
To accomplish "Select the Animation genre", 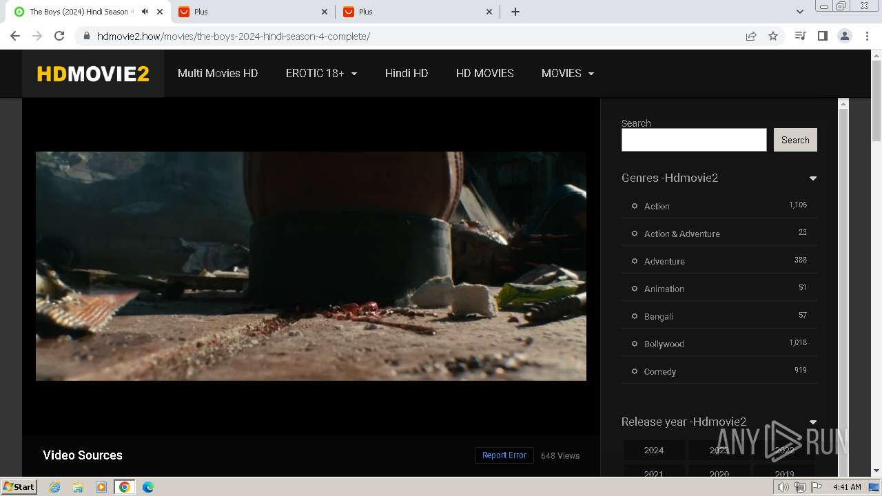I will [664, 289].
